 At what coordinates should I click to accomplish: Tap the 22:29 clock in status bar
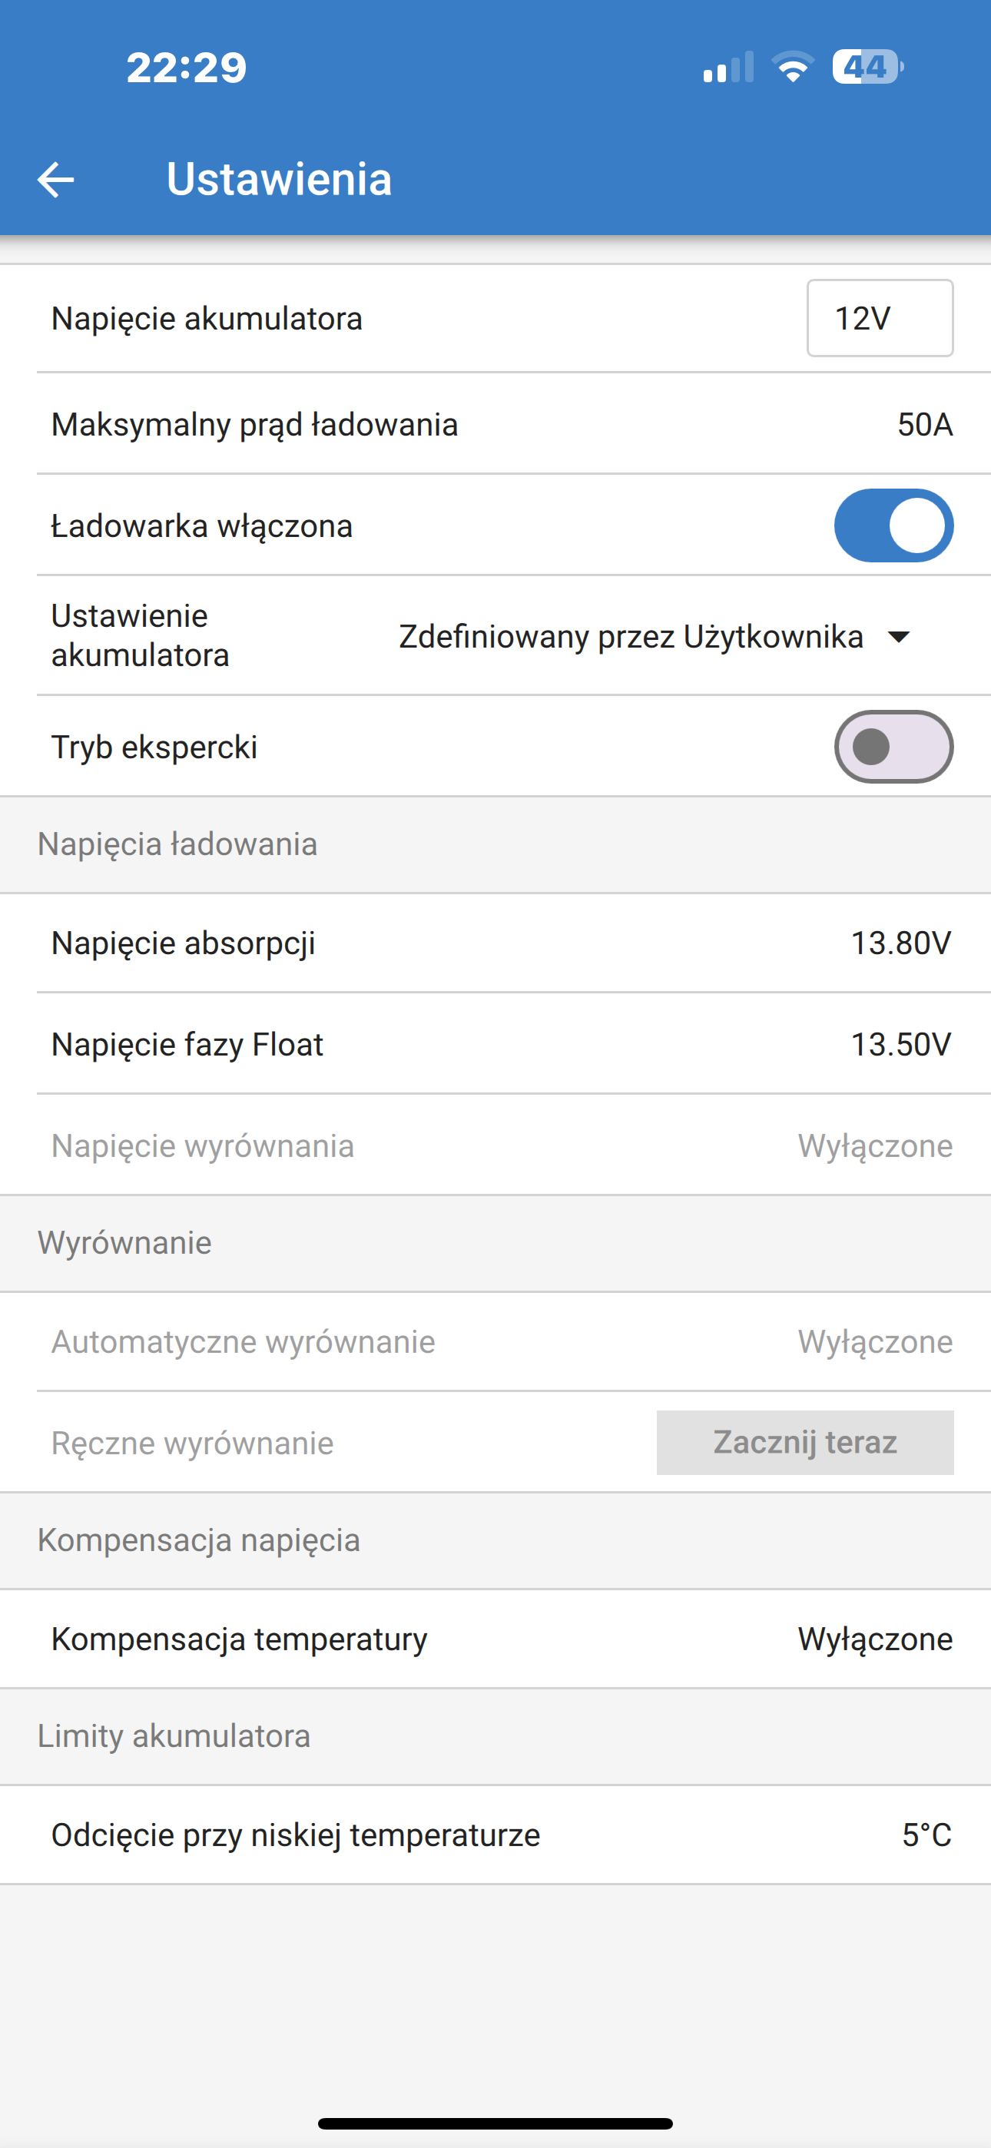click(x=187, y=68)
